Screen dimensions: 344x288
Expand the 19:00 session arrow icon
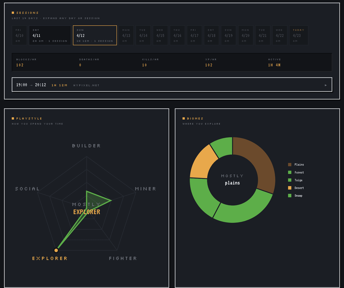(326, 85)
